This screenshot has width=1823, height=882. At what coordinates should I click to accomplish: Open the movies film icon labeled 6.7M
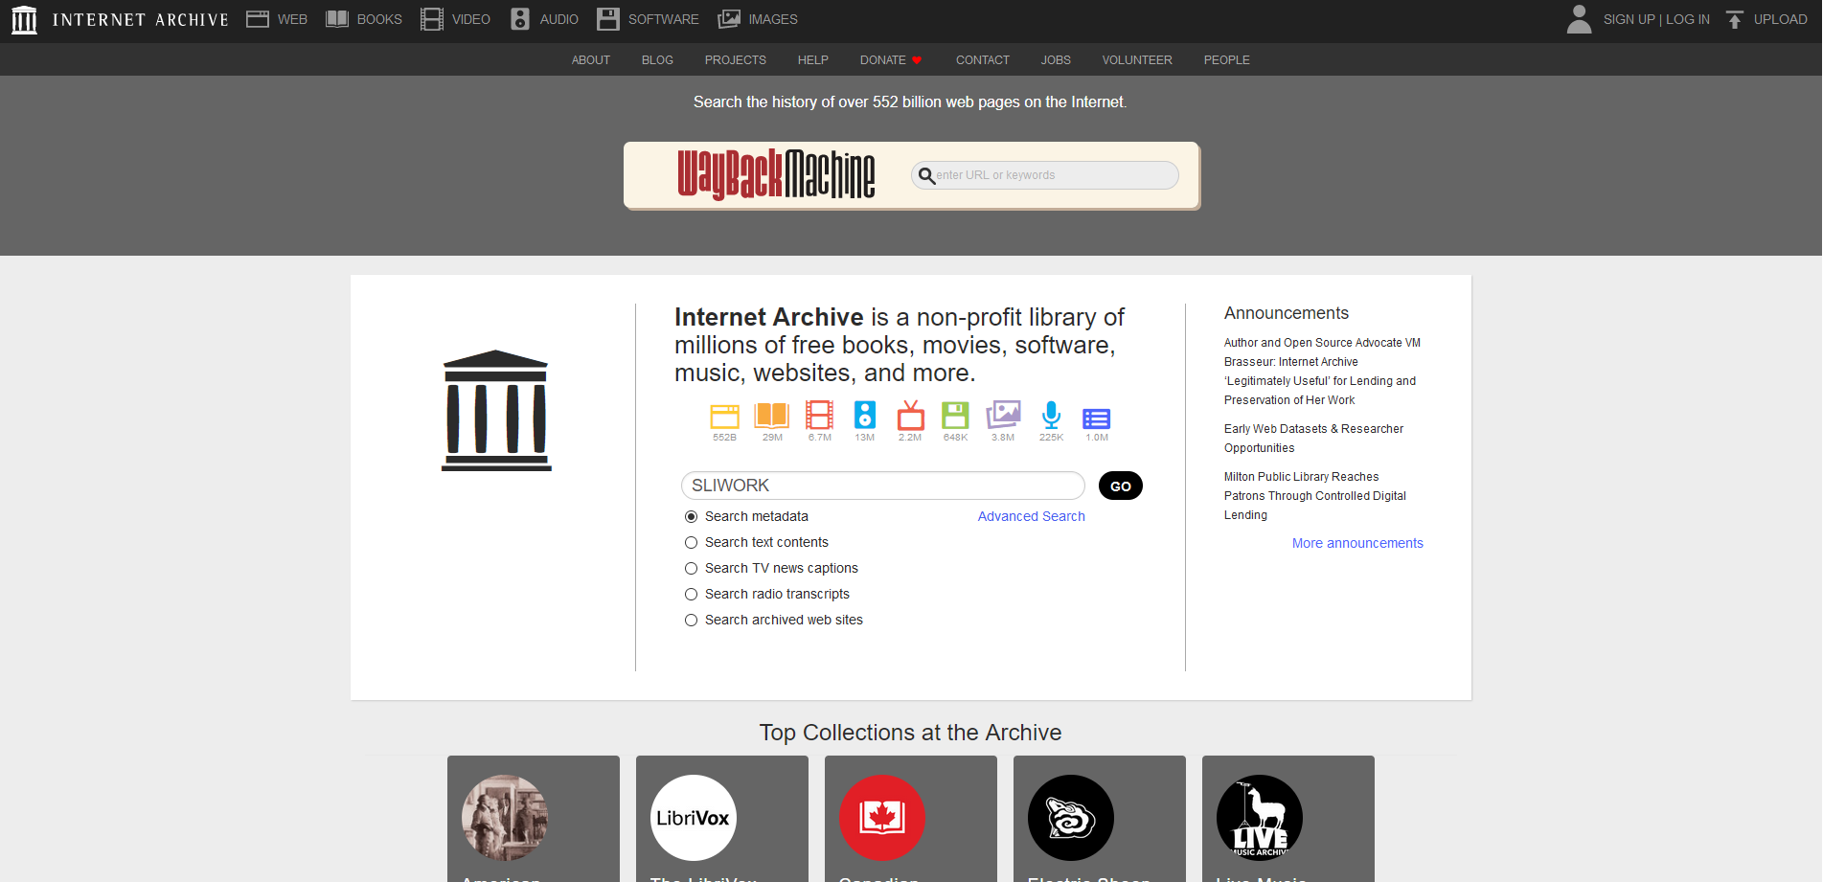pyautogui.click(x=819, y=416)
